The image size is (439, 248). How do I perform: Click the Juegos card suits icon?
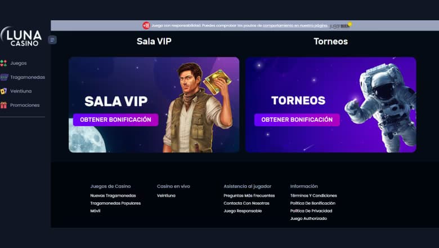(x=3, y=63)
